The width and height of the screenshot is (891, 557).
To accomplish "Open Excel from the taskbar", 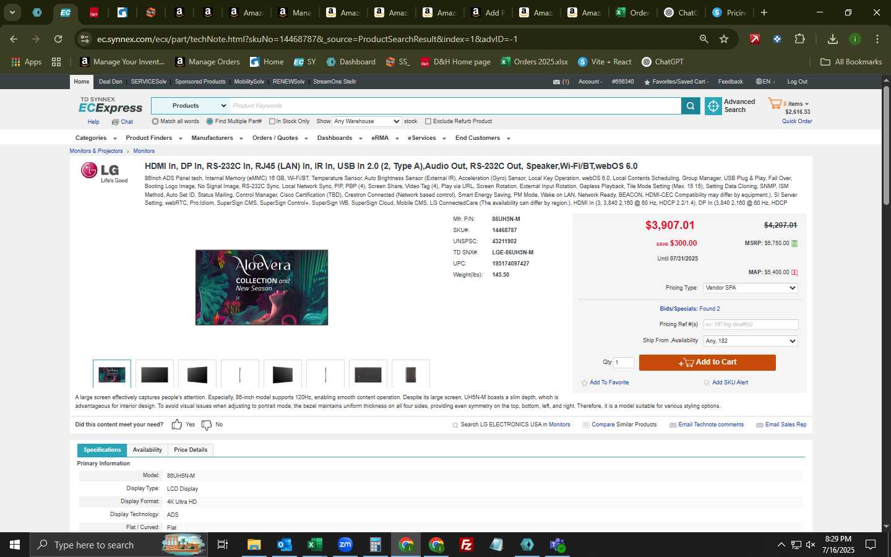I will pyautogui.click(x=314, y=545).
